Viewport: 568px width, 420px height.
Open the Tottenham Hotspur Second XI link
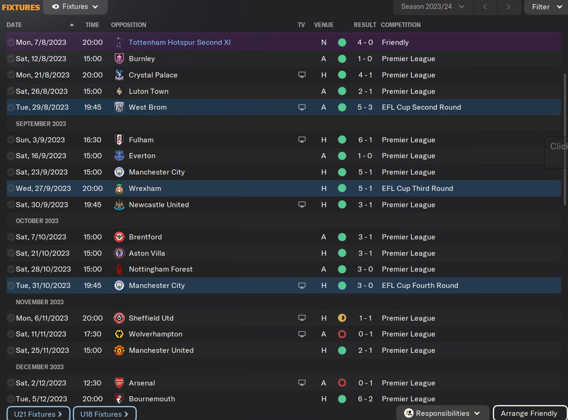click(180, 42)
